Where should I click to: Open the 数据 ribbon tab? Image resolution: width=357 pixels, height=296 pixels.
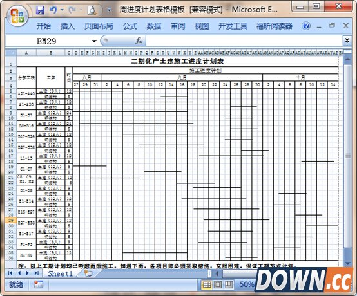click(154, 26)
